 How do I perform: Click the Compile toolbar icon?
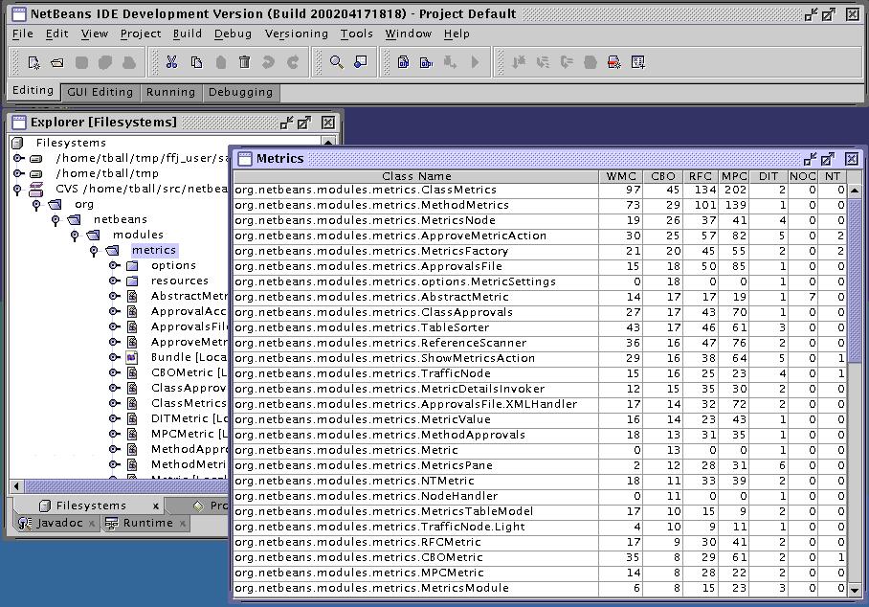tap(403, 62)
